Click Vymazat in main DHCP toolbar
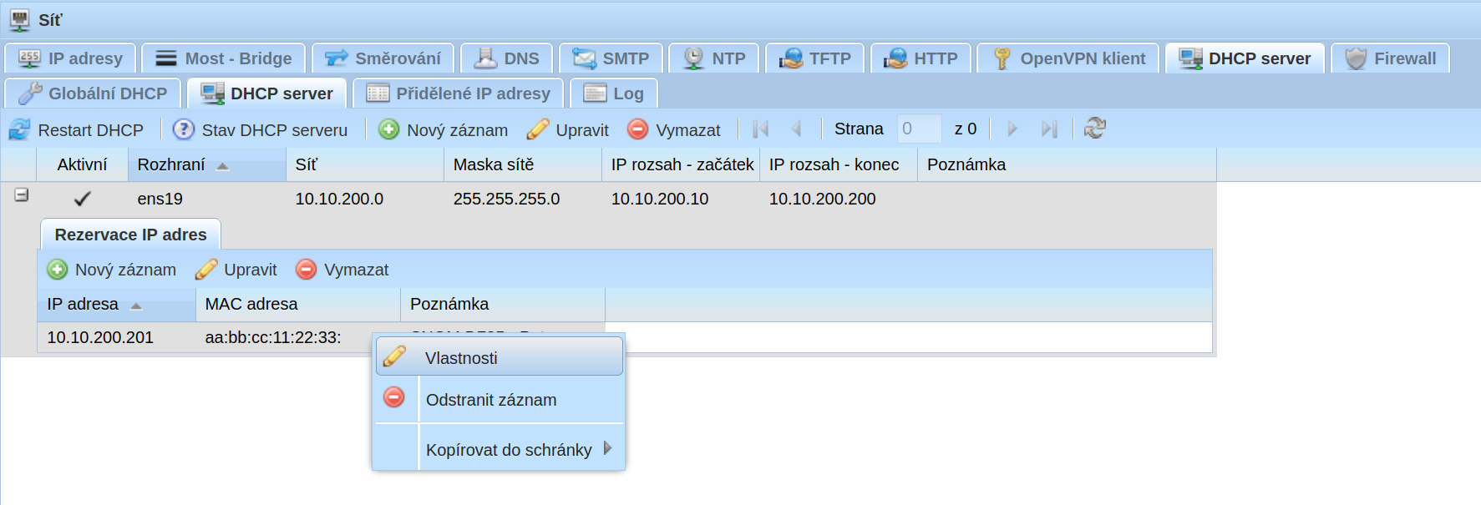1481x505 pixels. coord(674,129)
